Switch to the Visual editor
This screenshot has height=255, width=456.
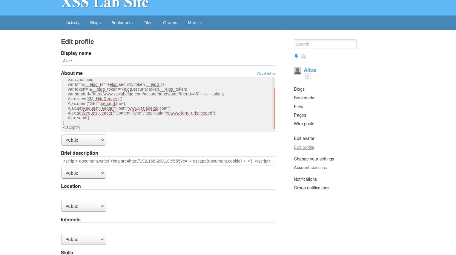[x=266, y=73]
